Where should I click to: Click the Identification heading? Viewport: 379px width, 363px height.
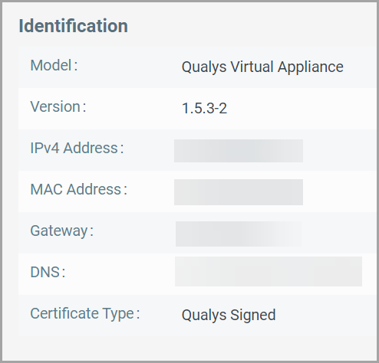pos(74,26)
